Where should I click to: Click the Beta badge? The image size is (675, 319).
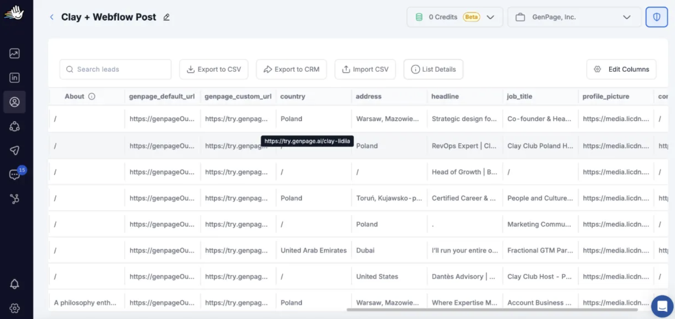[472, 17]
